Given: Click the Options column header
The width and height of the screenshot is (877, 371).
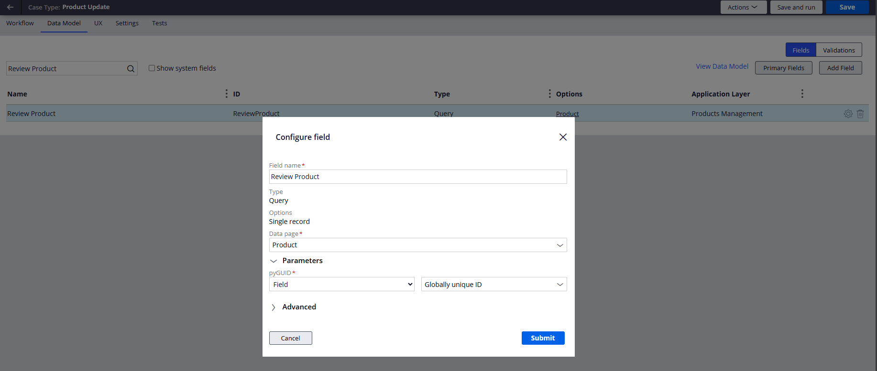Looking at the screenshot, I should pyautogui.click(x=569, y=94).
